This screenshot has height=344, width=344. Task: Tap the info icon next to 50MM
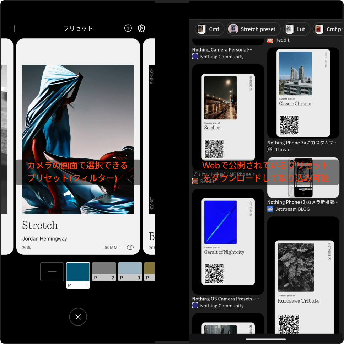click(130, 247)
